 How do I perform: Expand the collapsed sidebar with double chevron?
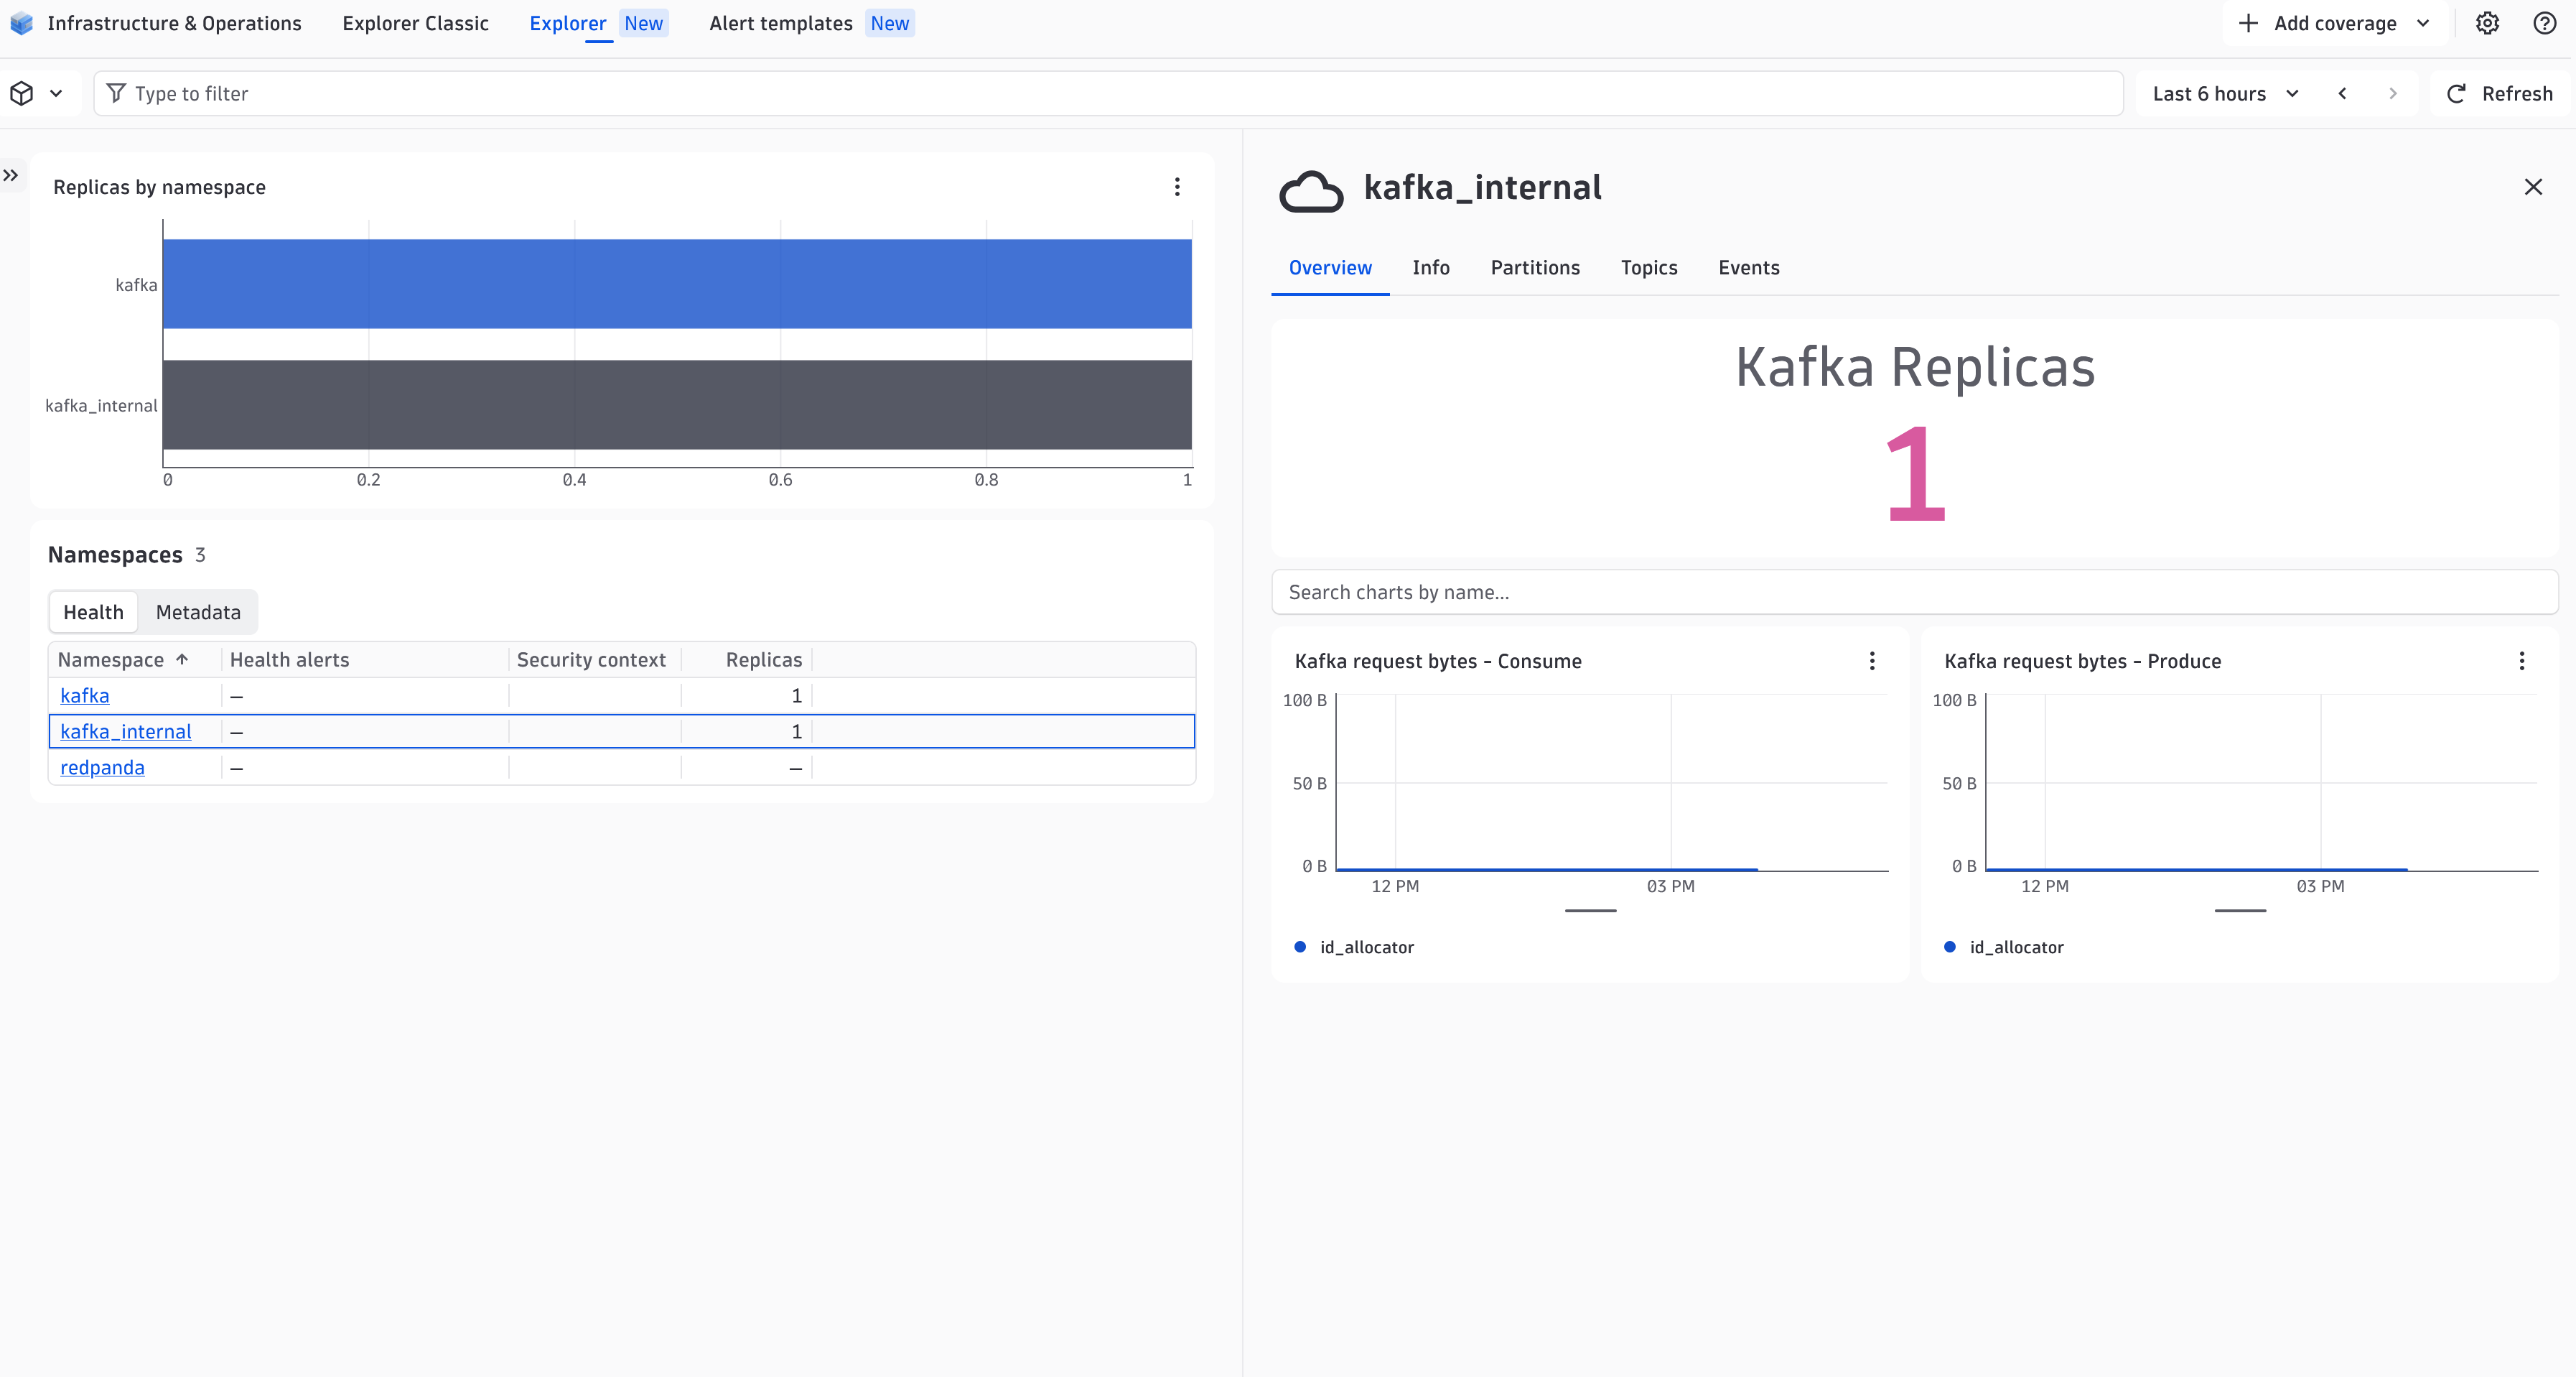click(11, 175)
